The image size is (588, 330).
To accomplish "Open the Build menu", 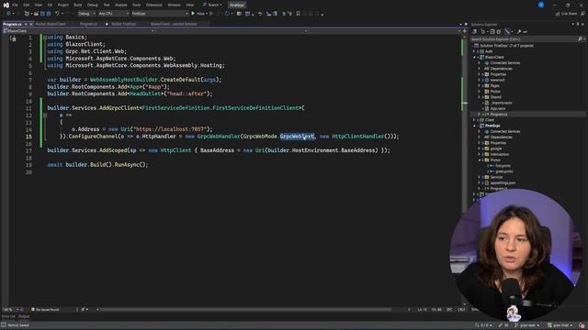I will pos(77,5).
